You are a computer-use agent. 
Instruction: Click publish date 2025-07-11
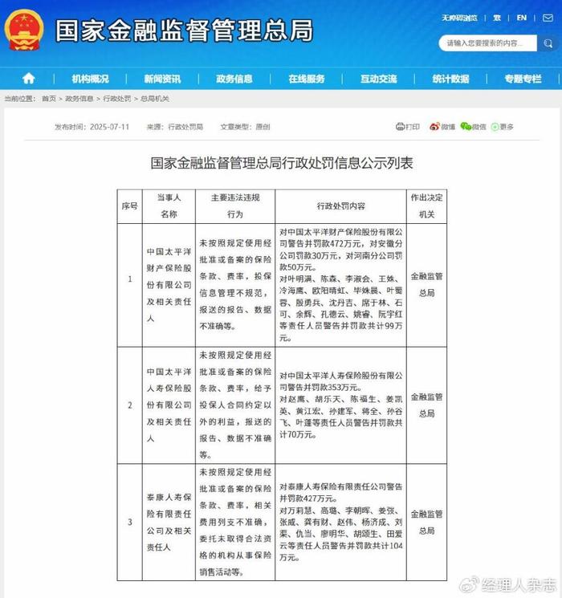coord(110,127)
